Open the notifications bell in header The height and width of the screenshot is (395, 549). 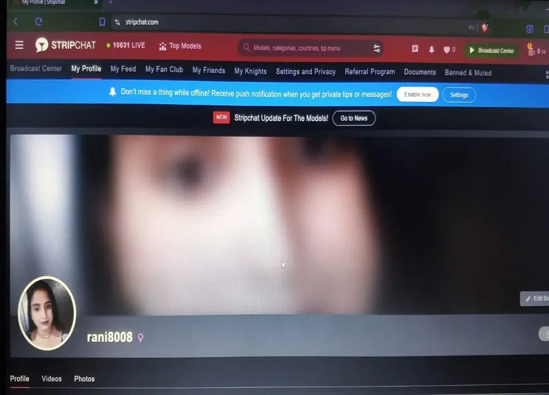point(432,49)
